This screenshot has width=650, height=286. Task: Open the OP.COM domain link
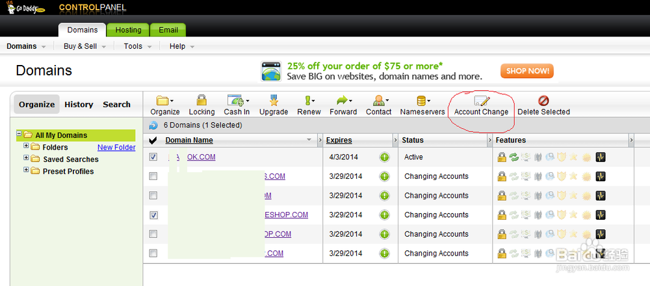278,234
